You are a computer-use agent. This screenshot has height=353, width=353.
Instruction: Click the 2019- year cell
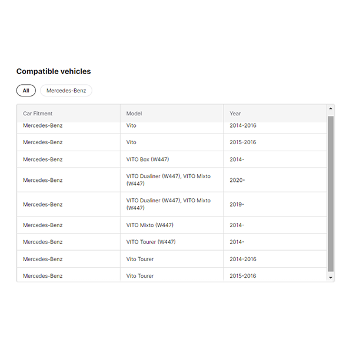tap(237, 205)
